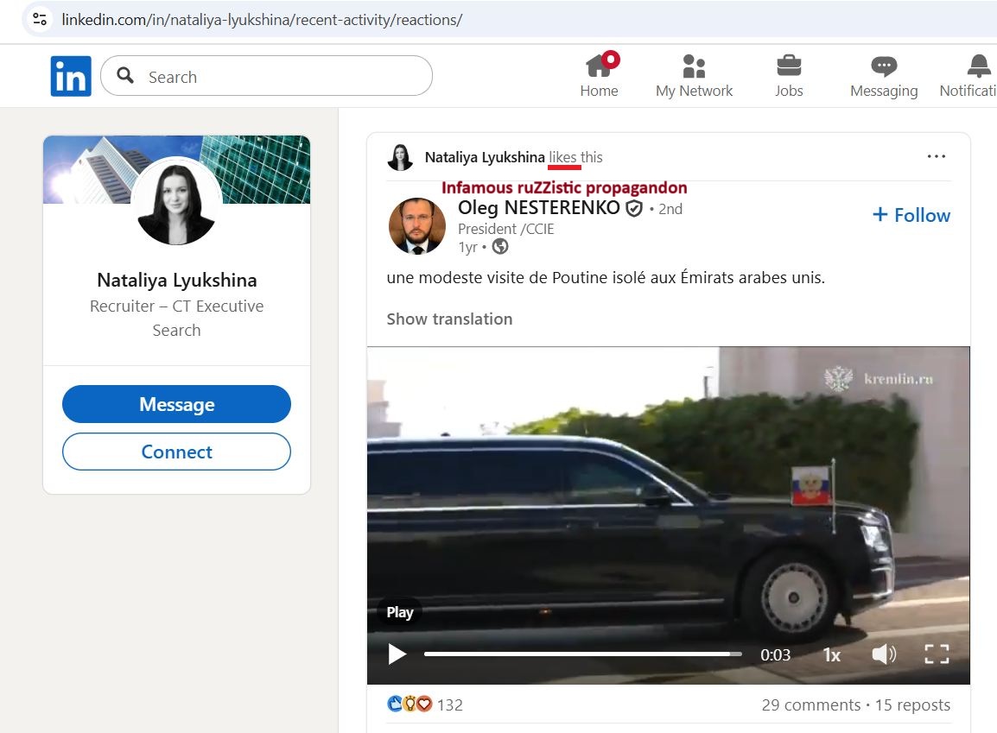
Task: Go to the Jobs briefcase icon
Action: (788, 66)
